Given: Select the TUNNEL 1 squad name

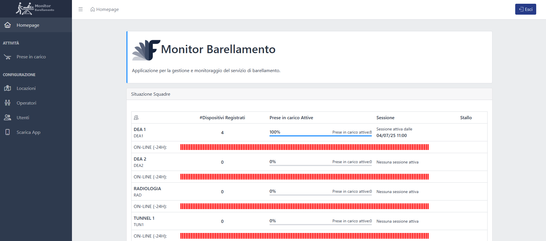Looking at the screenshot, I should tap(144, 218).
